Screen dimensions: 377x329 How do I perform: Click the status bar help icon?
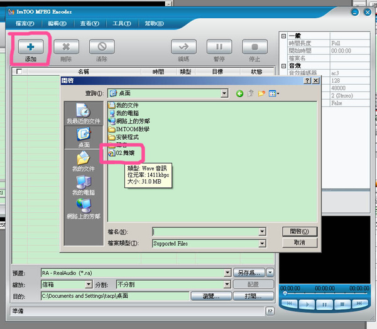click(x=270, y=311)
